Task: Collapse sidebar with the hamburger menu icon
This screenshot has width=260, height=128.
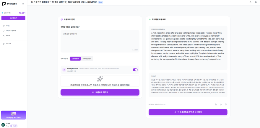Action: click(23, 4)
